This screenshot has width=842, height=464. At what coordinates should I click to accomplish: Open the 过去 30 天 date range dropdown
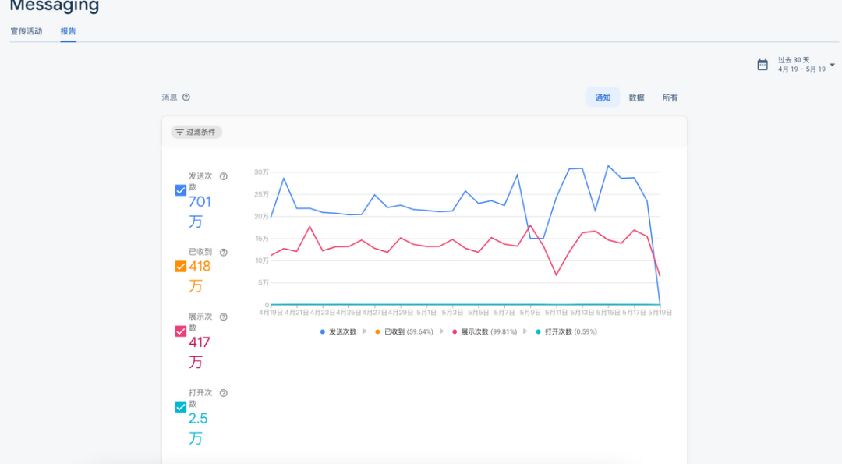pos(806,65)
